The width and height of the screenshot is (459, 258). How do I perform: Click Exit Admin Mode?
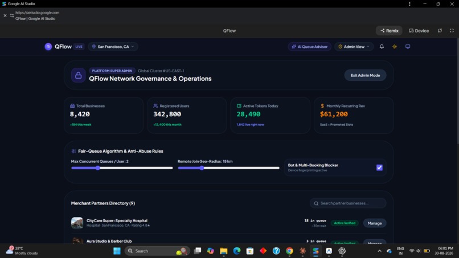[x=366, y=75]
